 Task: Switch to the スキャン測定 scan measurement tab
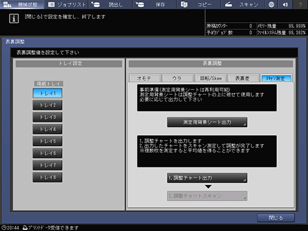click(x=276, y=78)
